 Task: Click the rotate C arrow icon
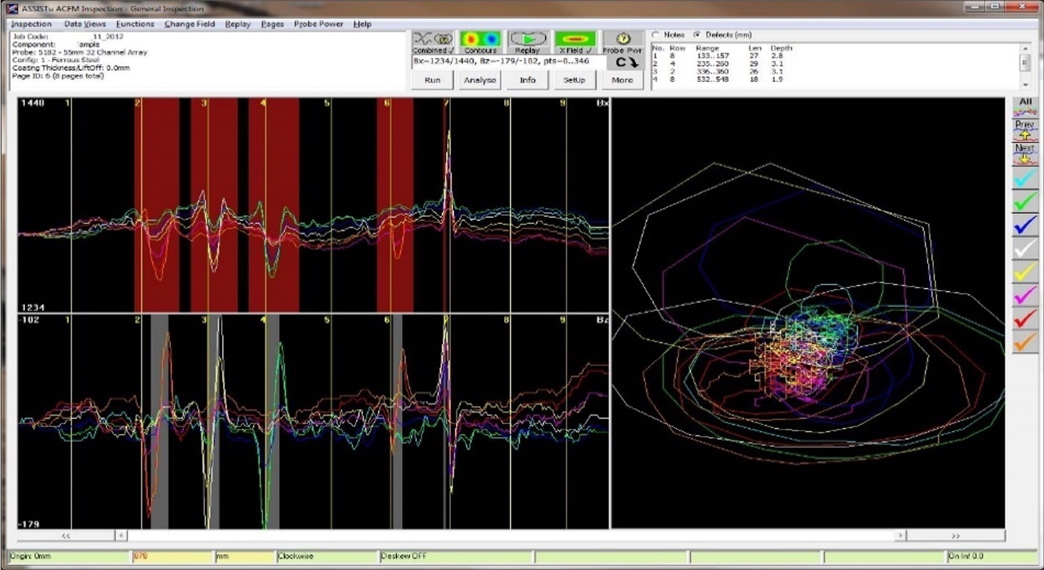coord(625,62)
